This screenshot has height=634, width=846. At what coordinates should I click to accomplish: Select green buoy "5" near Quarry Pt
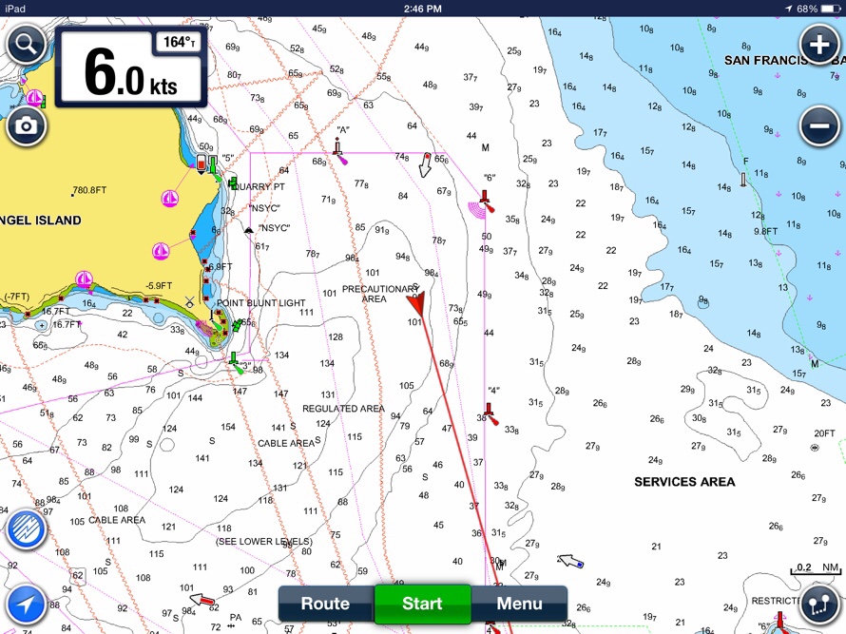tap(214, 167)
